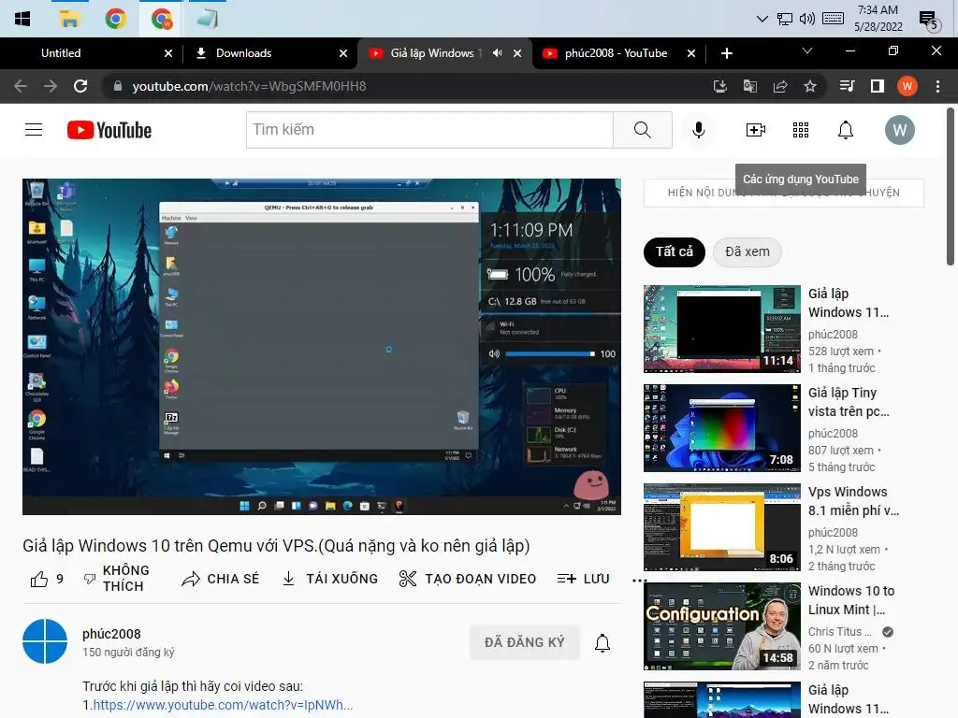Image resolution: width=958 pixels, height=718 pixels.
Task: Open File Explorer on the taskbar
Action: (69, 19)
